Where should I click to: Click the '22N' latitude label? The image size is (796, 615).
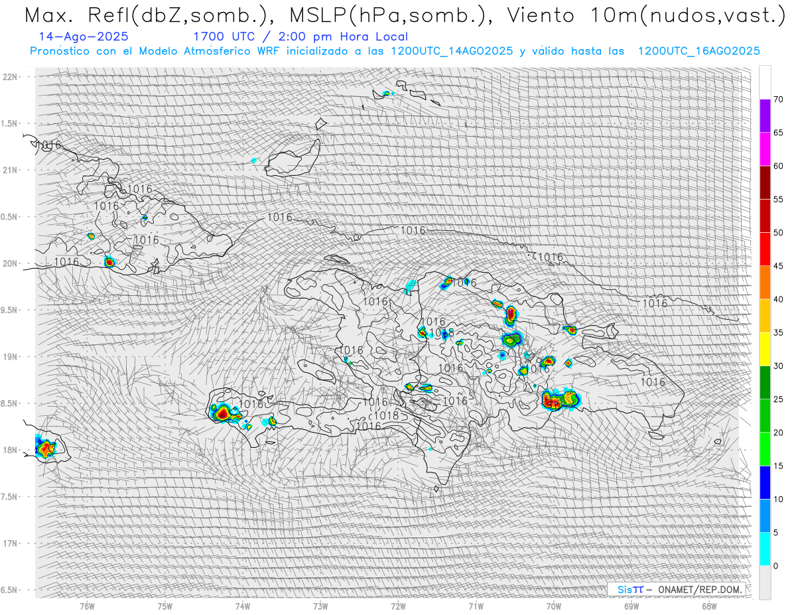(10, 77)
